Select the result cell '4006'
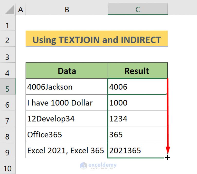 pyautogui.click(x=137, y=86)
